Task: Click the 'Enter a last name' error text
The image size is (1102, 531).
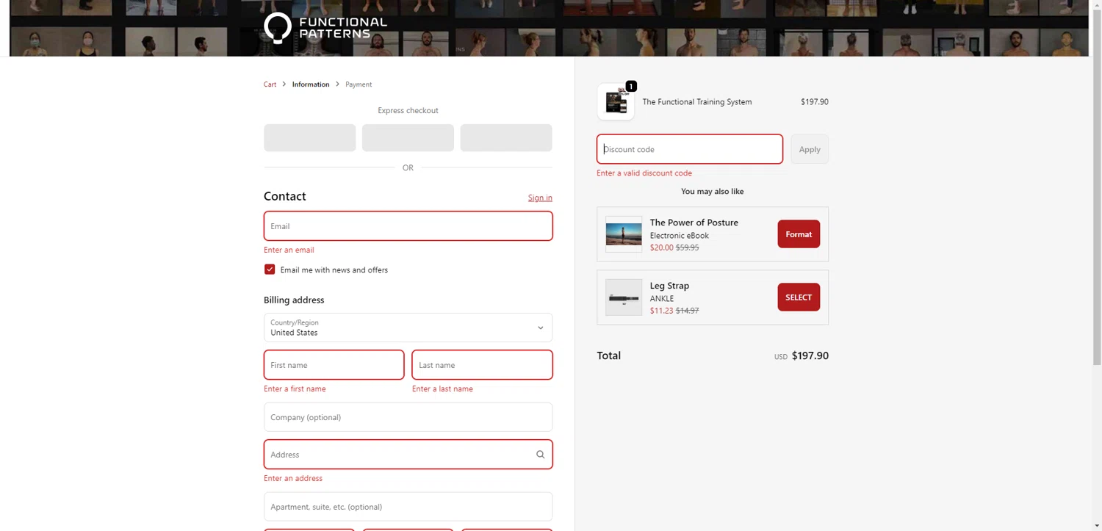Action: (x=442, y=389)
